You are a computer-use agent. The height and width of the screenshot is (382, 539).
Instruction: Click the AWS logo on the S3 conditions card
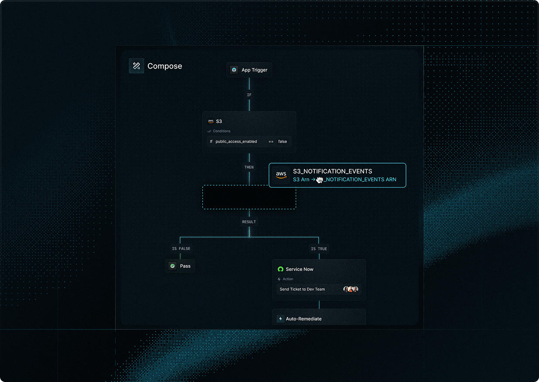point(211,121)
